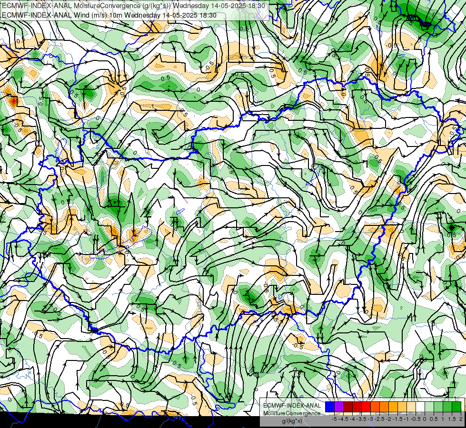Select the dark maroon legend swatch
This screenshot has height=428, width=466.
pos(348,407)
